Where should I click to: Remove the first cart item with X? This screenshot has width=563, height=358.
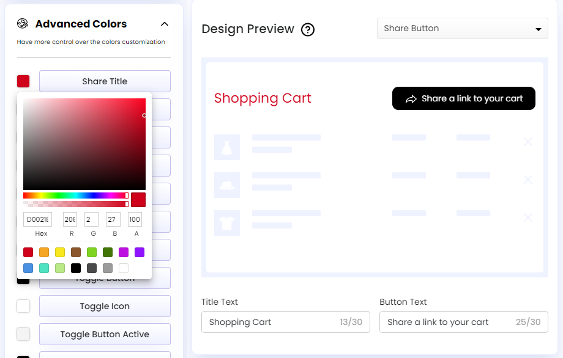coord(528,142)
